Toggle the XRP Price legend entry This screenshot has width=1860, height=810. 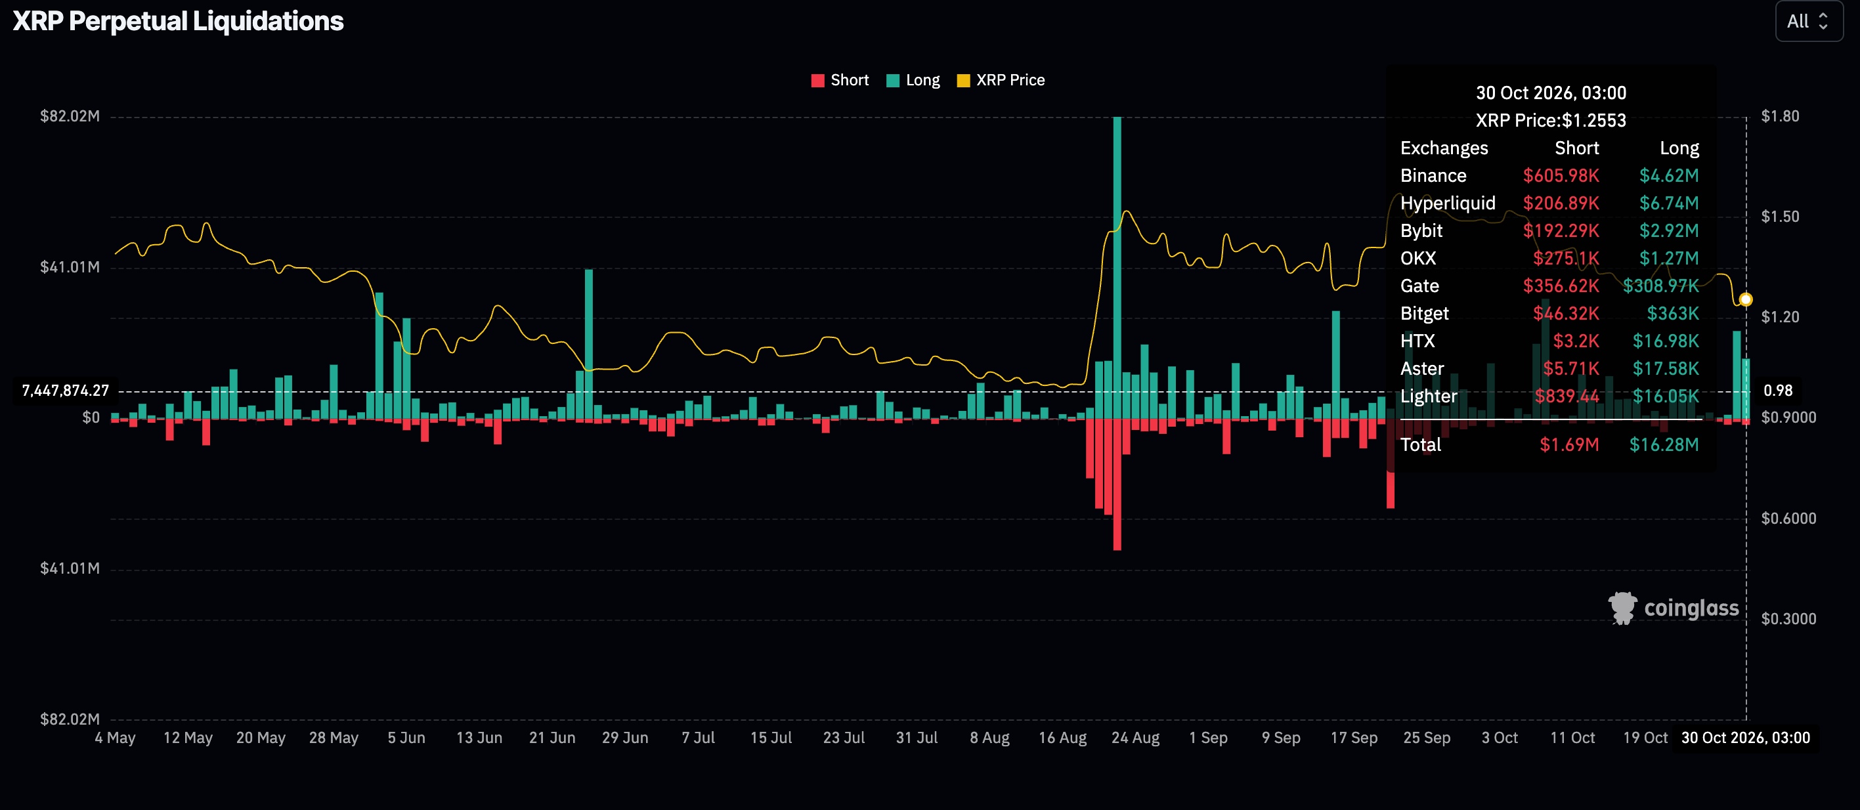(1001, 80)
